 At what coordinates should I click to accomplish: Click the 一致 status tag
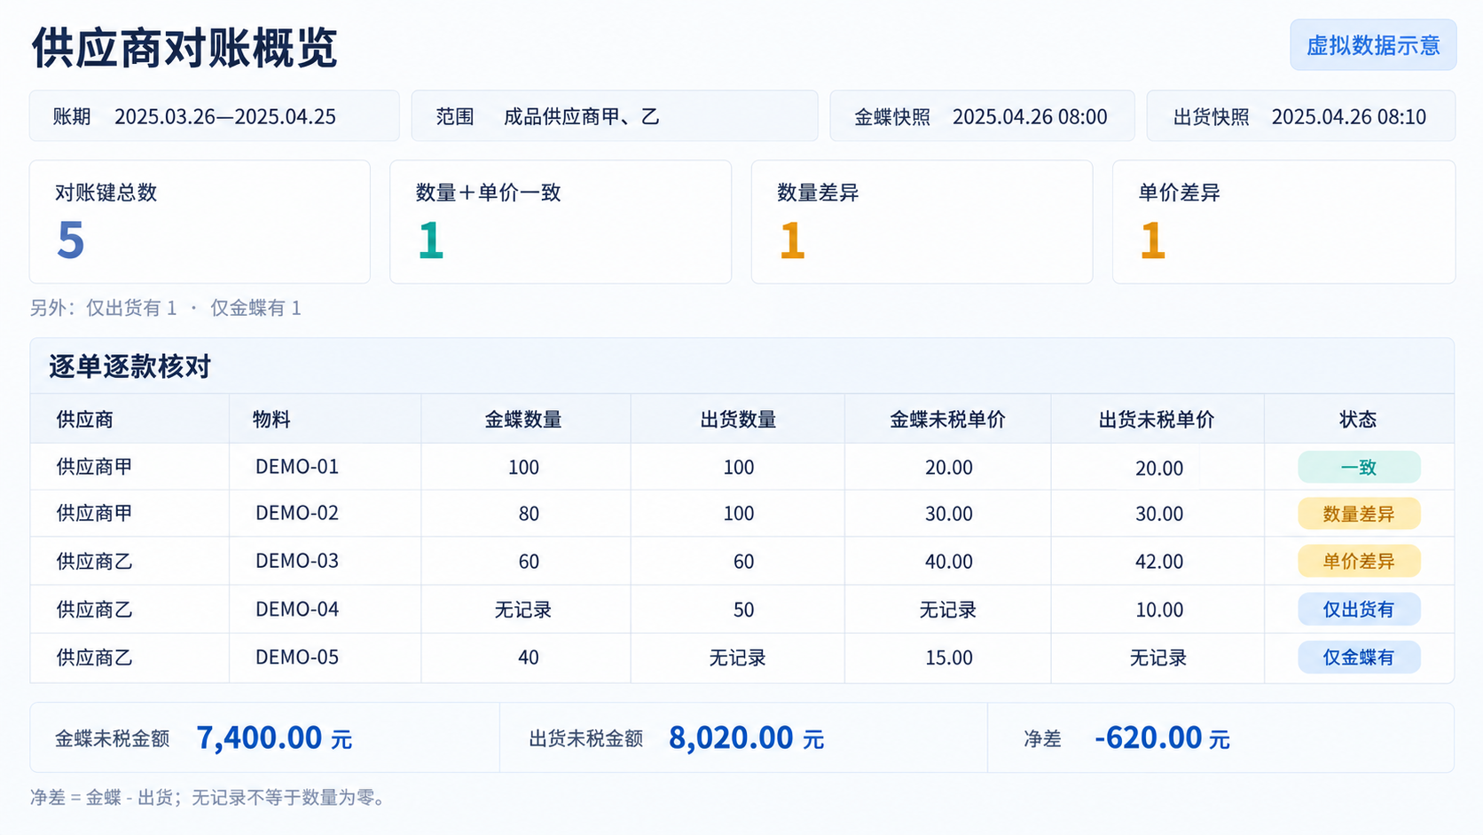1359,467
